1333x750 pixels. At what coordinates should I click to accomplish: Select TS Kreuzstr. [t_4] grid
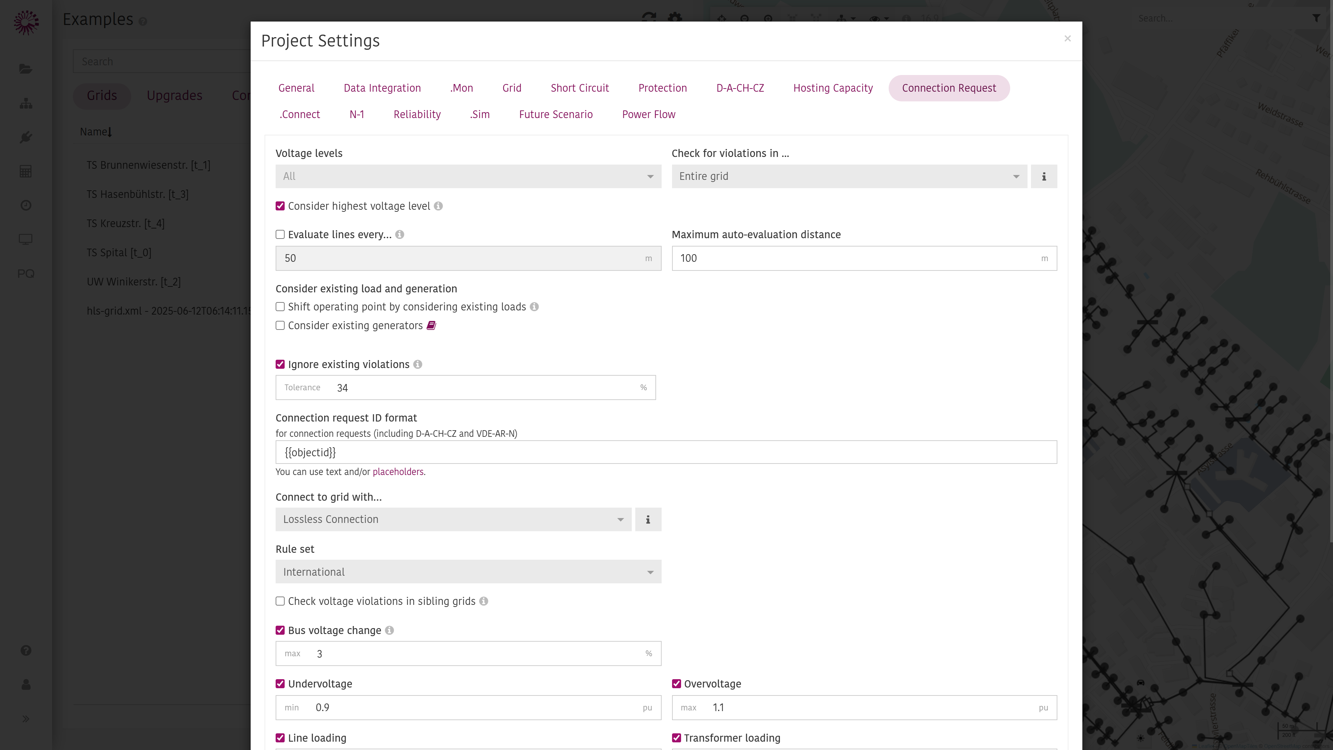pyautogui.click(x=126, y=224)
